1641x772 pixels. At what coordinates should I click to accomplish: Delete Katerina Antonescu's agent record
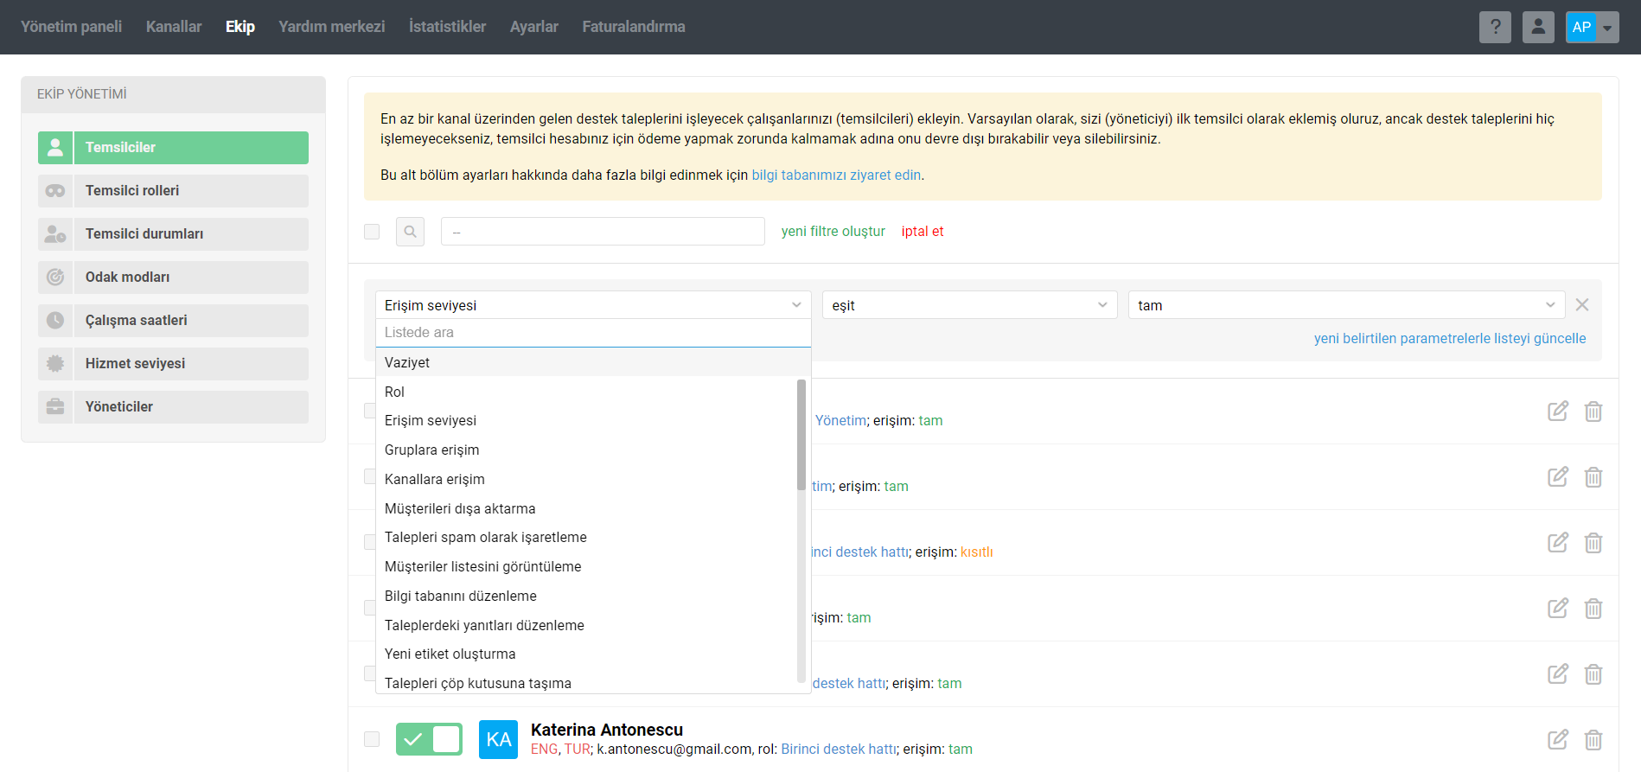coord(1593,740)
